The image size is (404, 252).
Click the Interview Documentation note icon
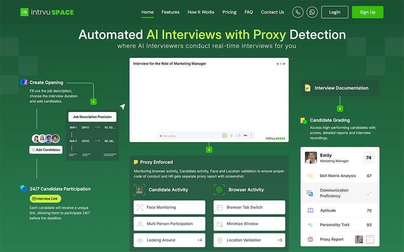(307, 88)
